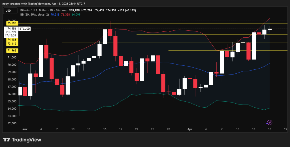Click the Bitcoin / U.S. Dollar chart title
This screenshot has height=147, width=290.
[x=35, y=10]
